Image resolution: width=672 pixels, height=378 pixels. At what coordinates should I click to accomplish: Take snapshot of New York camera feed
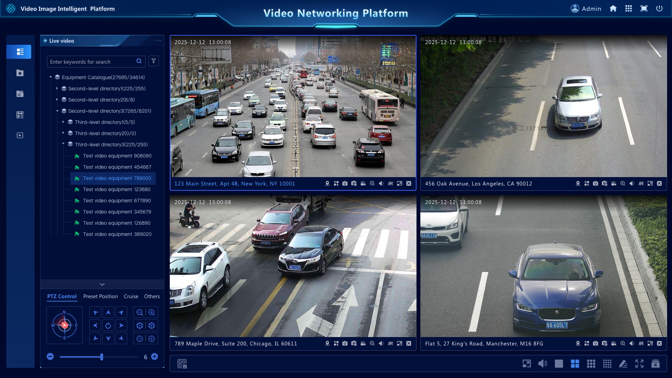point(345,183)
